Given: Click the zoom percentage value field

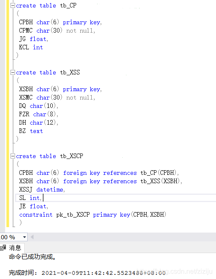Looking at the screenshot, I should coord(11,237).
